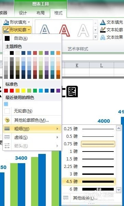This screenshot has width=124, height=206.
Task: Pick the dark blue theme color swatch
Action: (24, 53)
